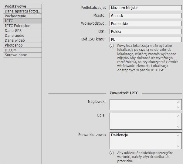183x164 pixels.
Task: Click the Miasto field containing Gdansk
Action: 146,16
